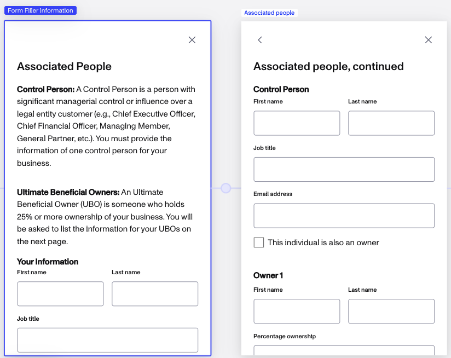451x358 pixels.
Task: Select the 'Associated People' heading text
Action: click(x=64, y=66)
